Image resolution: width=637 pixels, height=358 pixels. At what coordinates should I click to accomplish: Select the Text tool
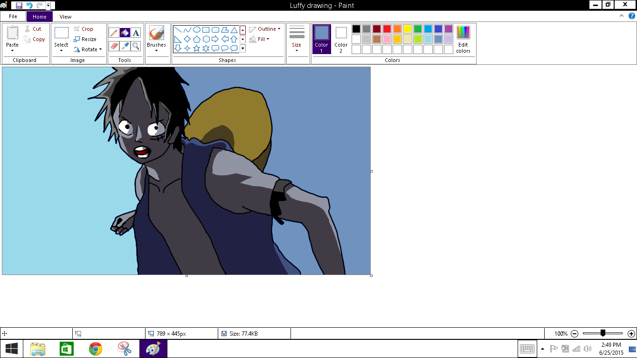[x=136, y=33]
